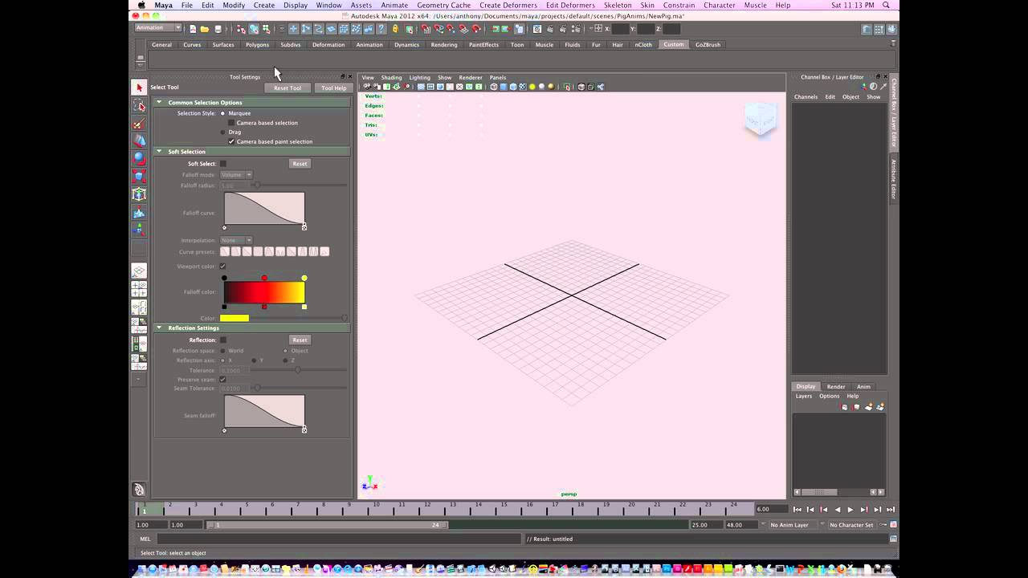Switch to four view layout
This screenshot has width=1028, height=578.
139,289
